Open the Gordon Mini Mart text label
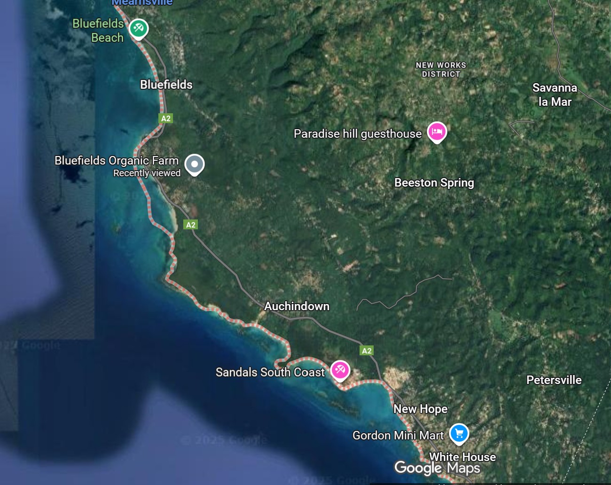 click(x=398, y=436)
